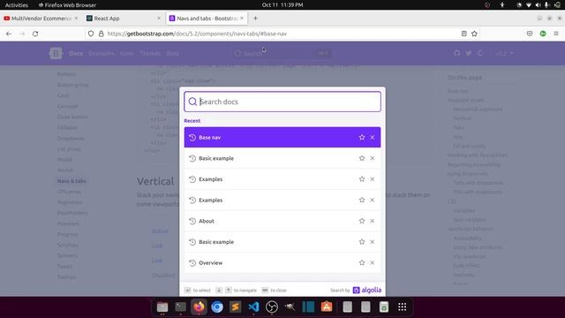
Task: Click Bootstrap logo in page header
Action: [x=56, y=53]
